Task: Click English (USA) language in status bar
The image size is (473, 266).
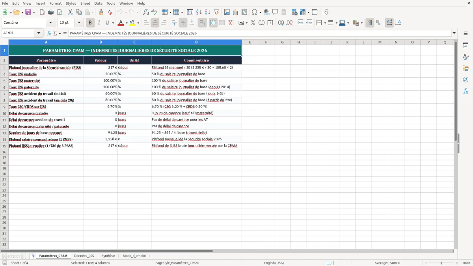Action: tap(274, 263)
